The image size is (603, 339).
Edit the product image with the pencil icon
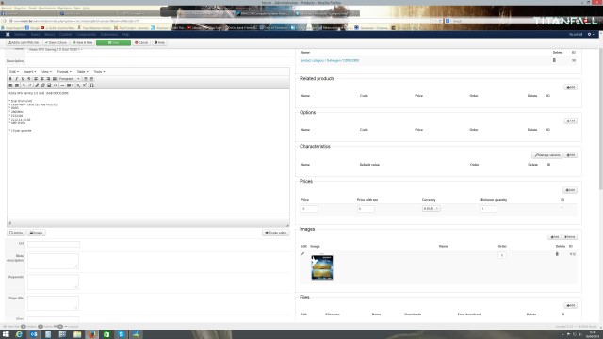point(302,253)
